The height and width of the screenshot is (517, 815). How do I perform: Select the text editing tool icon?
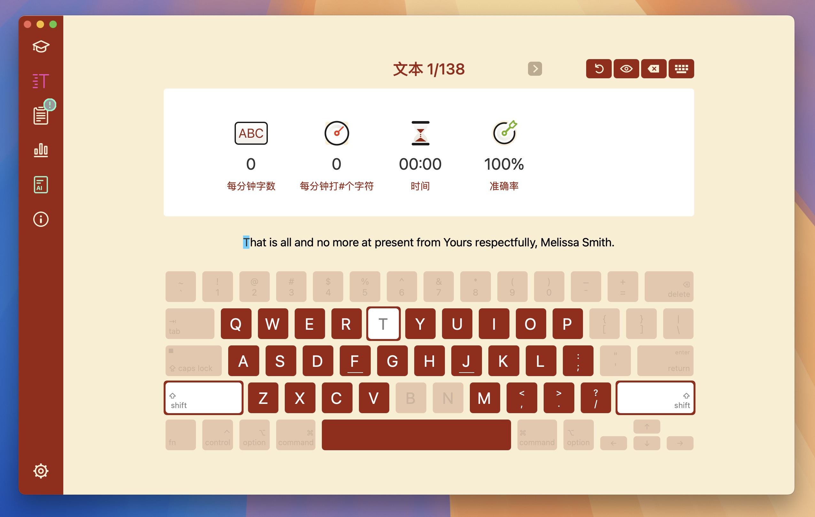[x=41, y=80]
